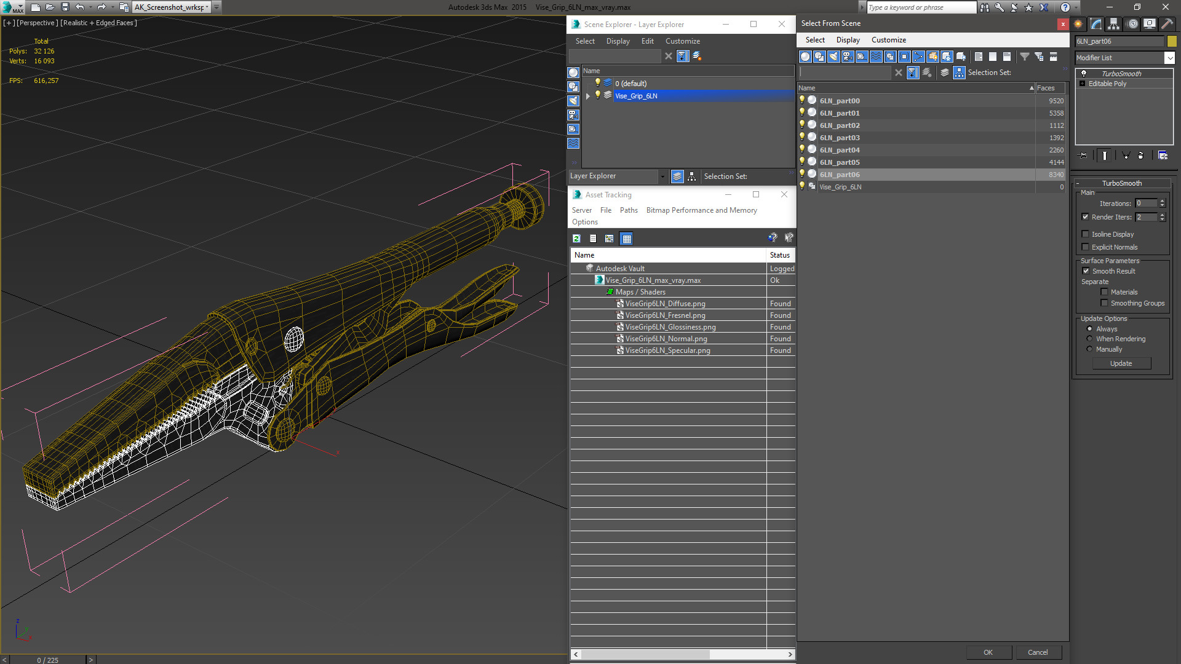
Task: Open the 3ds Max application menu button
Action: pos(12,7)
